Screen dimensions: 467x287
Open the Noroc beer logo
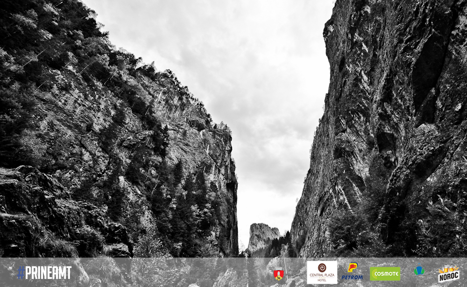tap(448, 273)
